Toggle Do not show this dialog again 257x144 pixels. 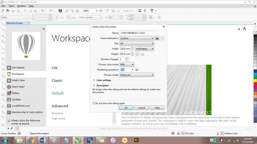coord(93,103)
